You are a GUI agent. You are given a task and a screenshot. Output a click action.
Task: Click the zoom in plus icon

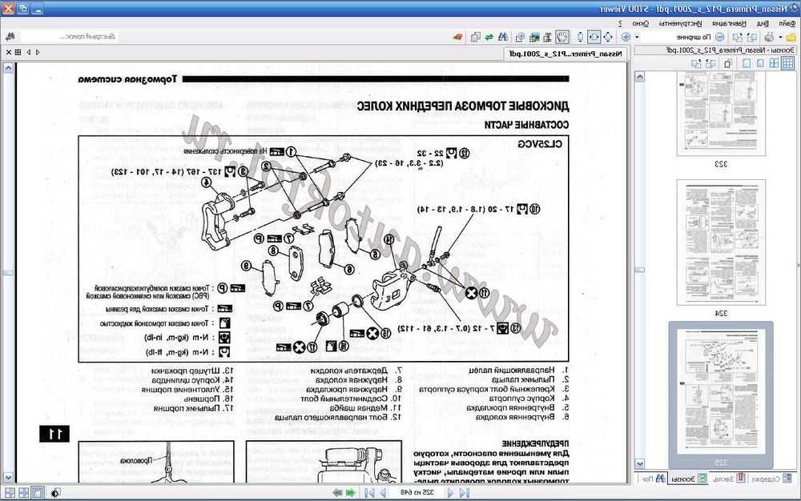pyautogui.click(x=626, y=37)
